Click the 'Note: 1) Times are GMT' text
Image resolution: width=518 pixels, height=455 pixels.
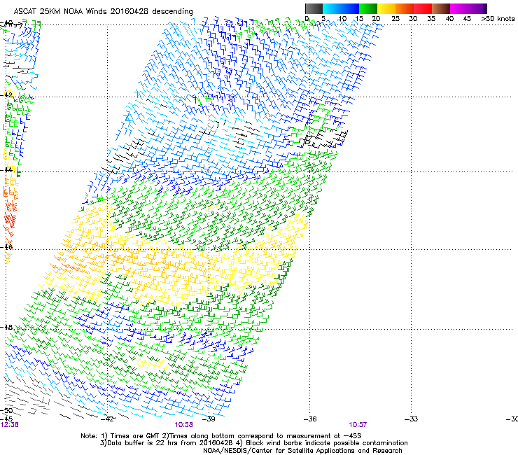click(120, 436)
